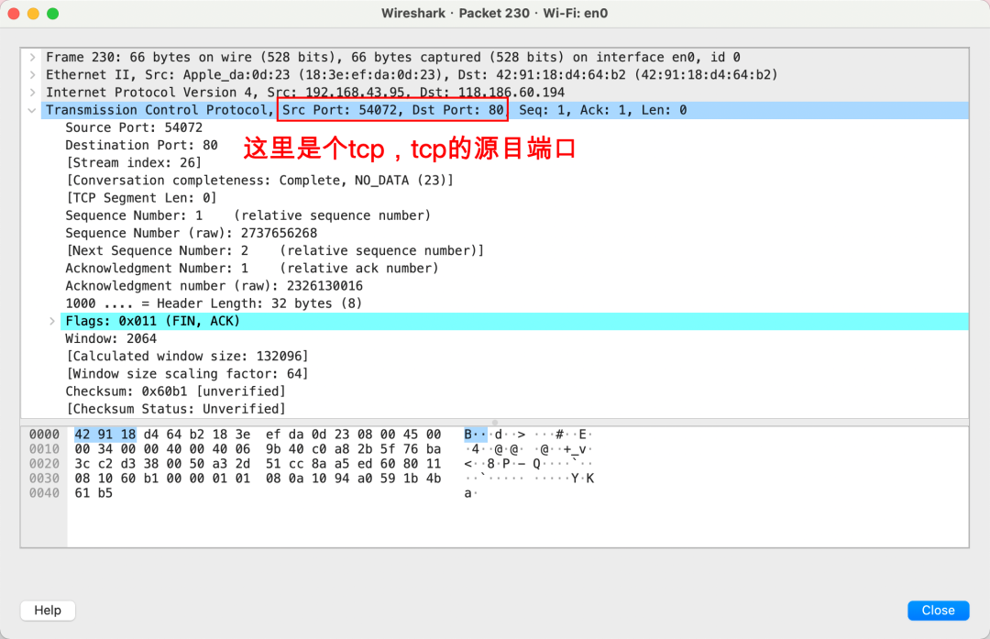
Task: Click the hex offset 0040 label
Action: (44, 493)
